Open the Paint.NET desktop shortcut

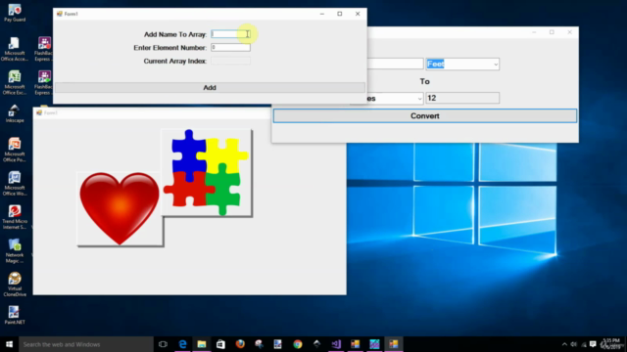click(15, 315)
